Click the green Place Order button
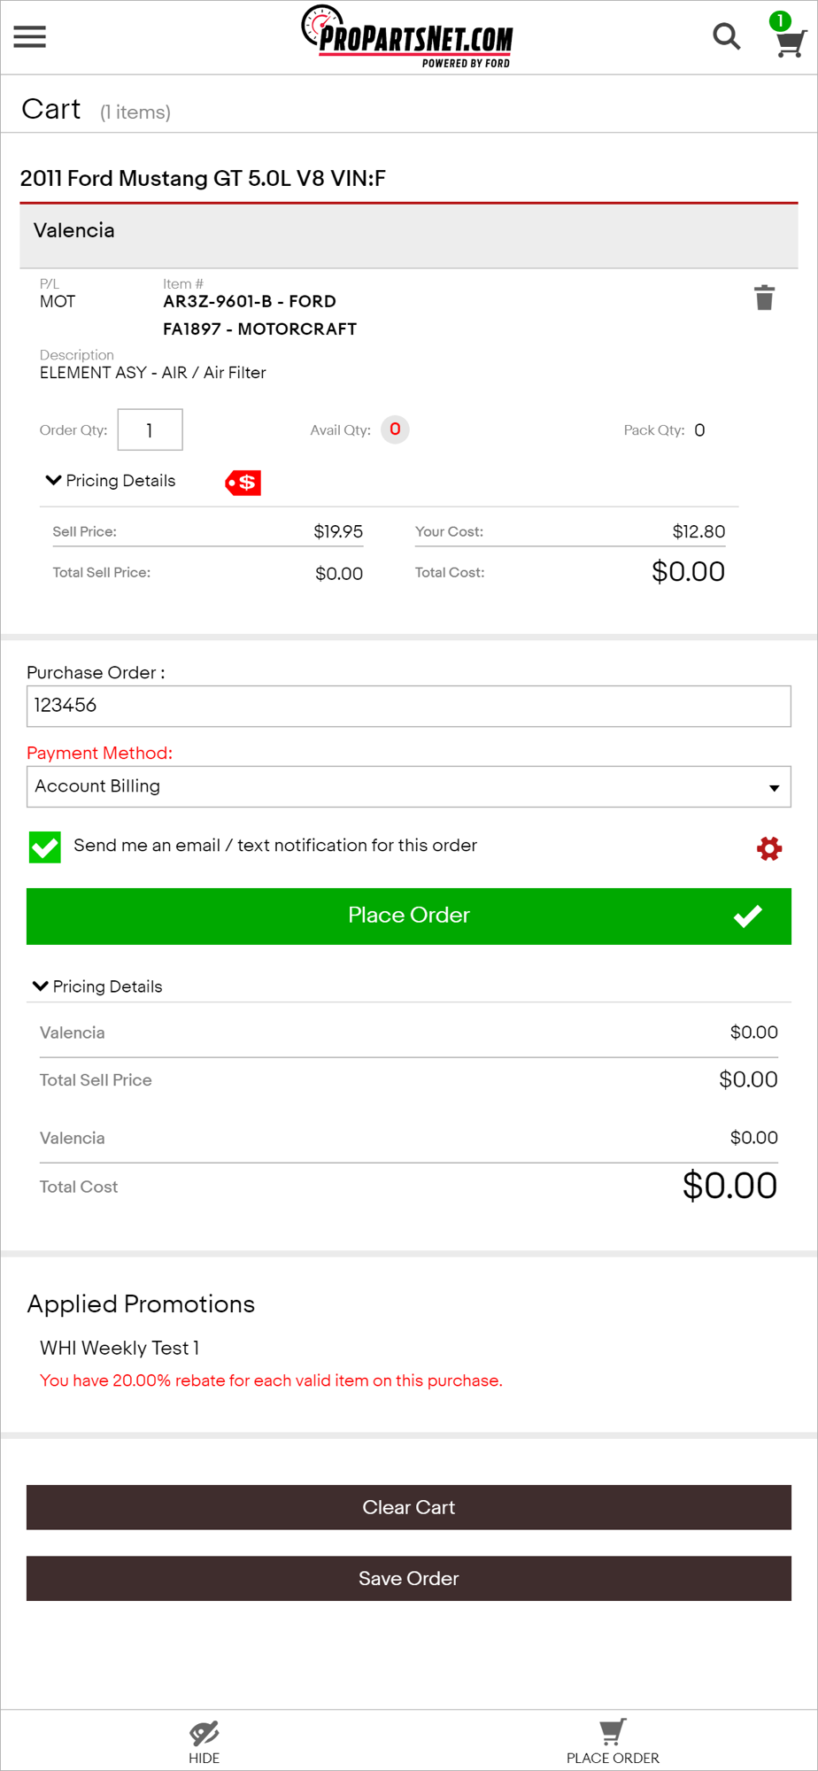The height and width of the screenshot is (1771, 818). tap(408, 916)
